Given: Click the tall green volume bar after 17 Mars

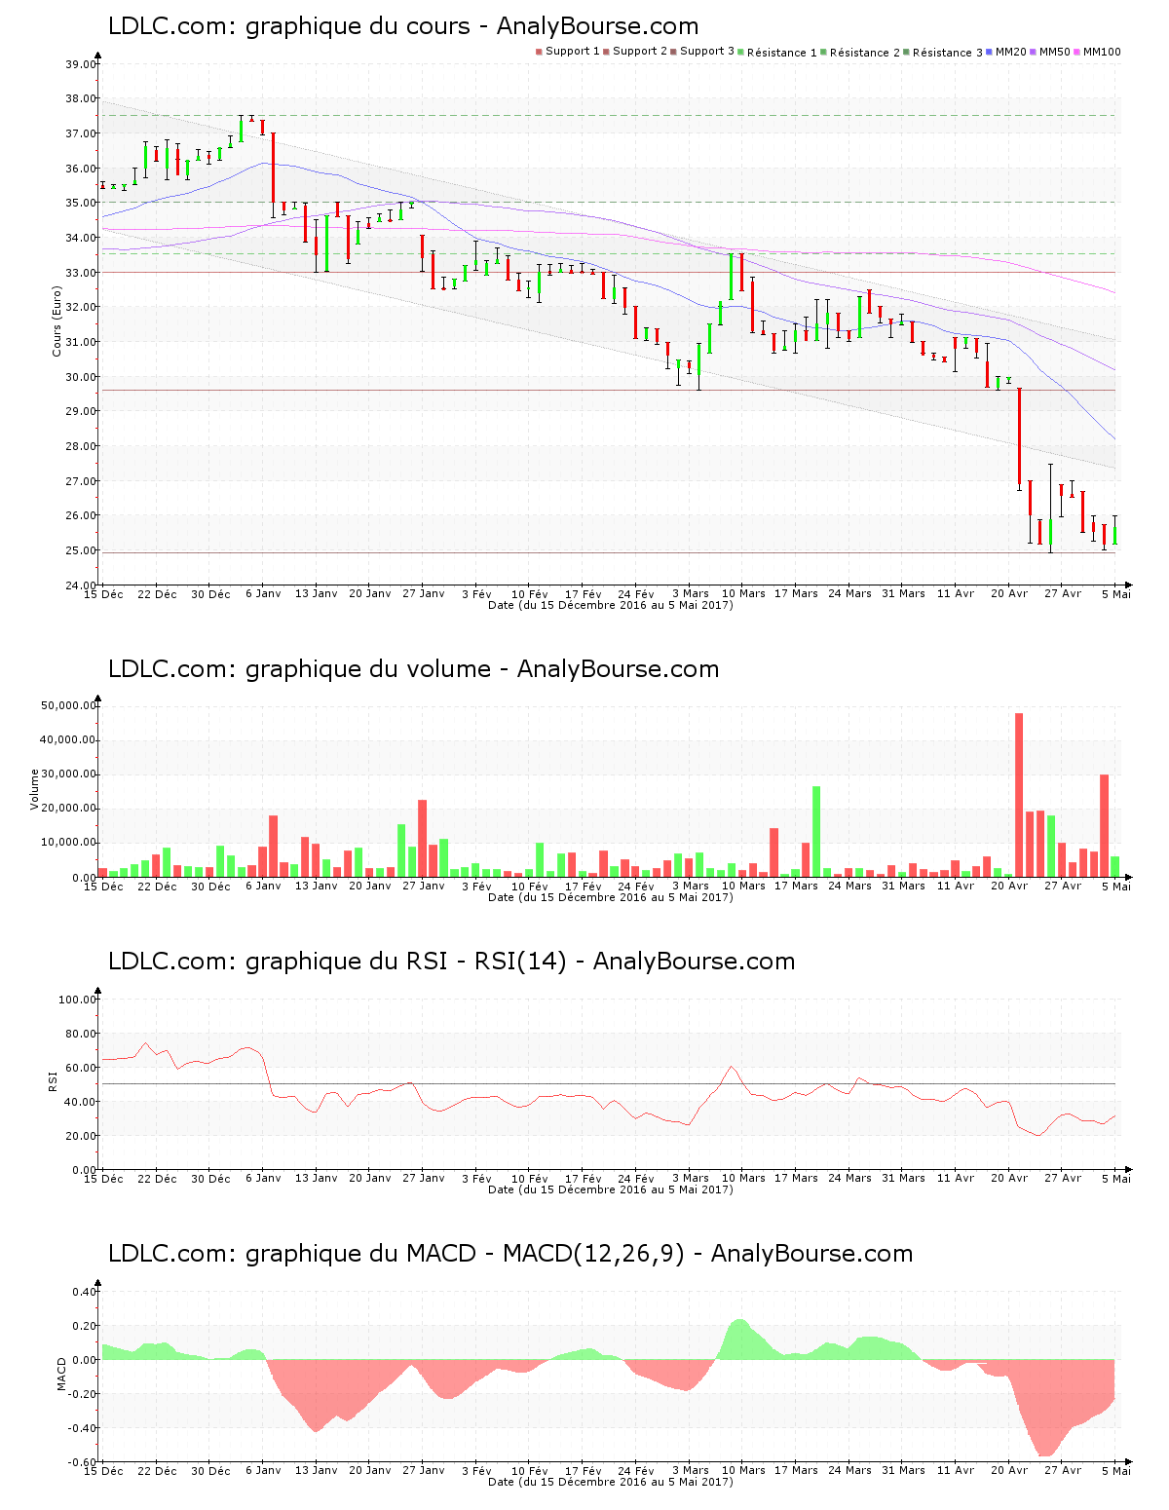Looking at the screenshot, I should point(816,831).
